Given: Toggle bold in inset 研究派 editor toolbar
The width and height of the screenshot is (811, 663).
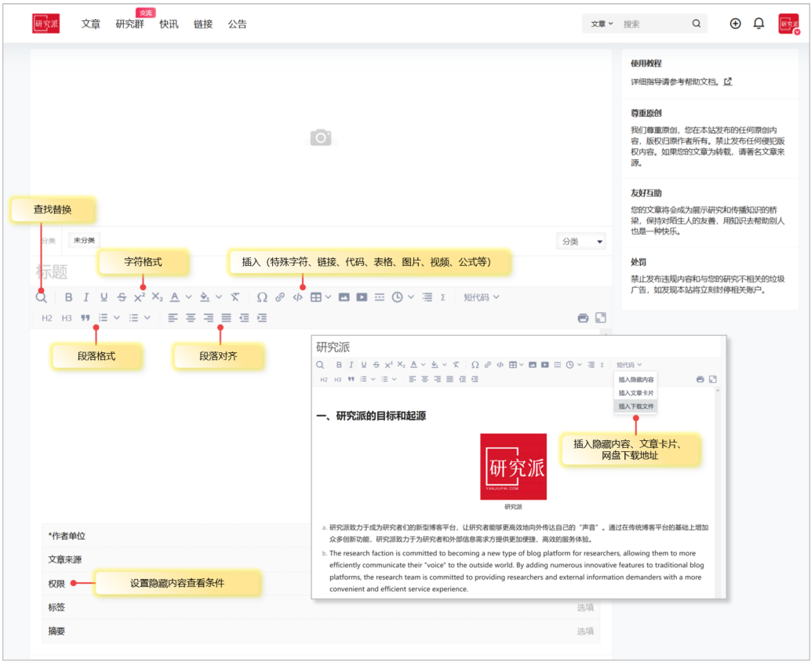Looking at the screenshot, I should [x=339, y=365].
